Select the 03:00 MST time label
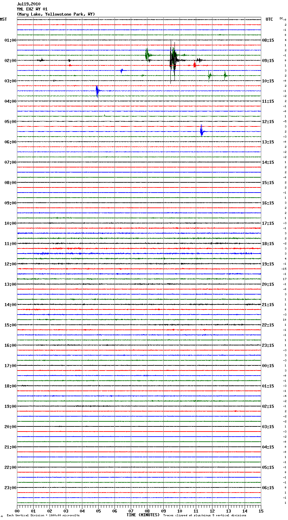 (x=11, y=81)
